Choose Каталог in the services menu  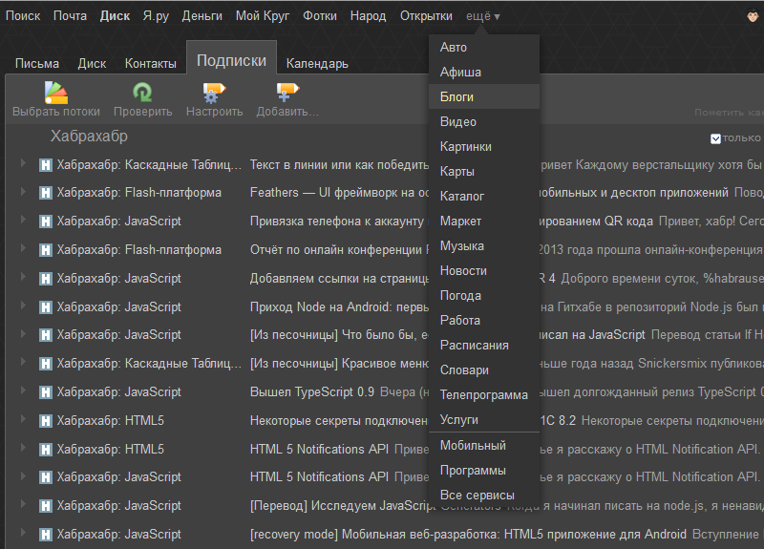pos(484,196)
